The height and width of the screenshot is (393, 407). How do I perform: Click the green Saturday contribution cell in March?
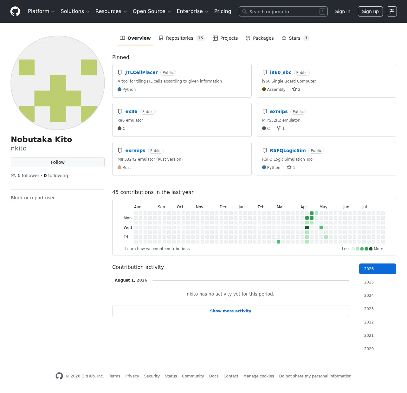[x=278, y=242]
